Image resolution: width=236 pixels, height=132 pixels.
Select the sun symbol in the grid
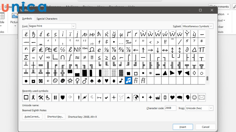tap(70, 80)
